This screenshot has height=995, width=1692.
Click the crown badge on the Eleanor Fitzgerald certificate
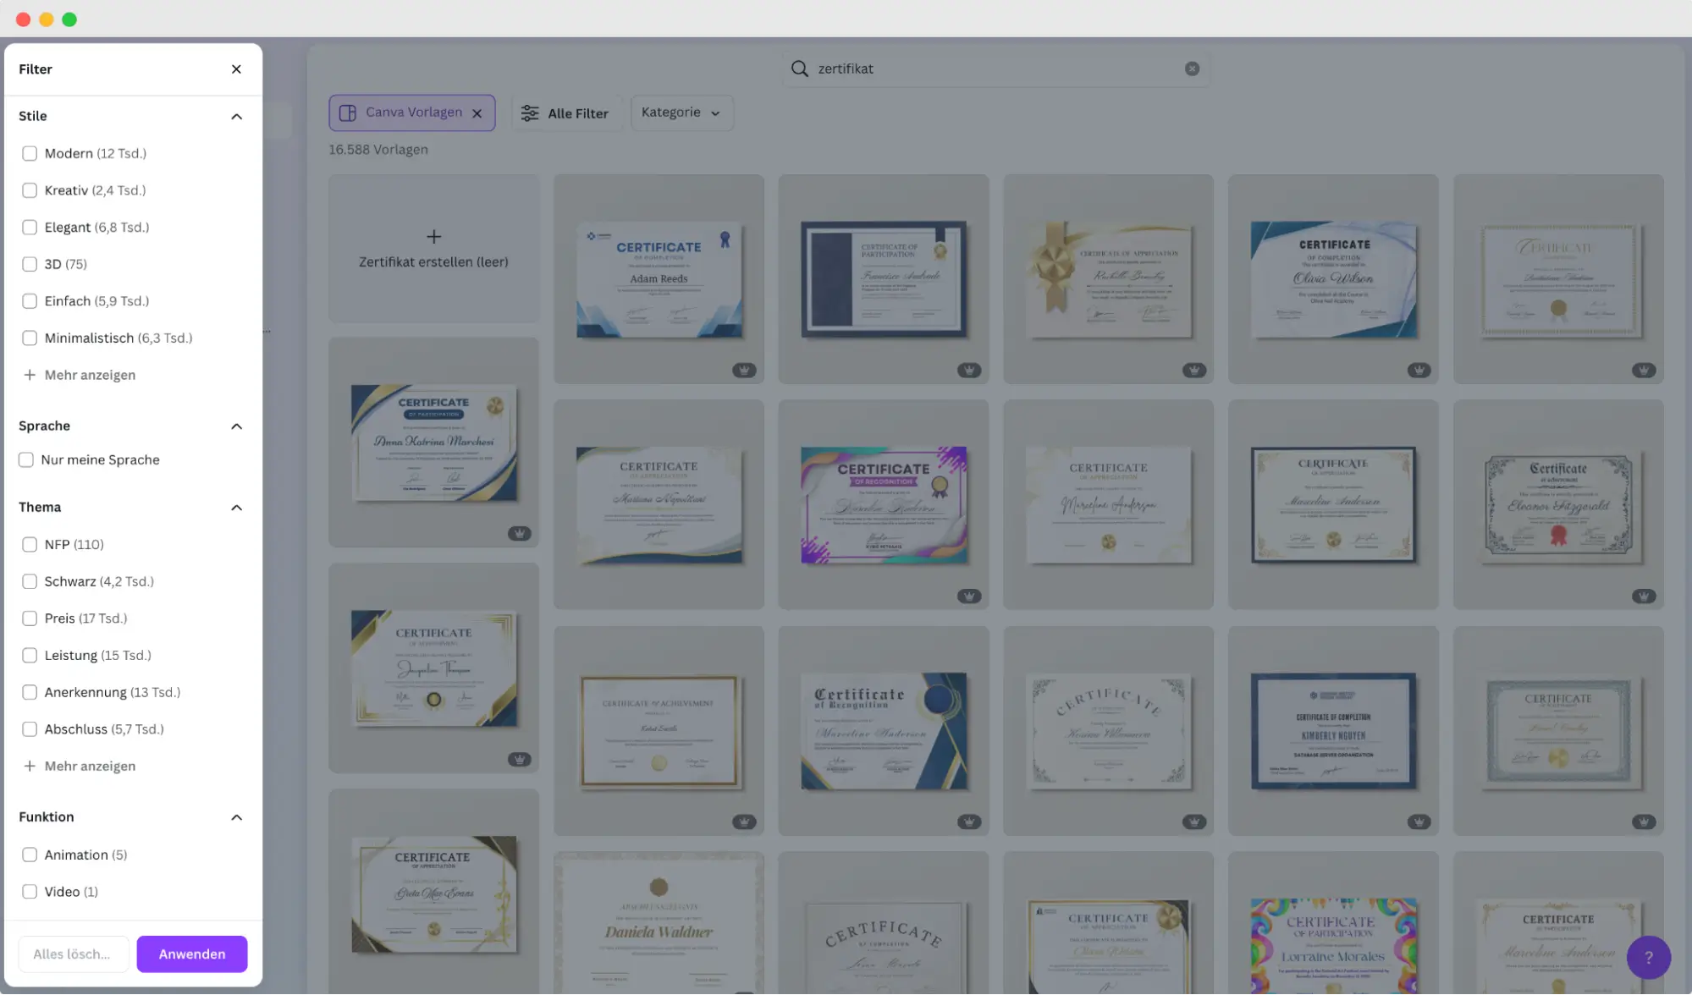1644,596
